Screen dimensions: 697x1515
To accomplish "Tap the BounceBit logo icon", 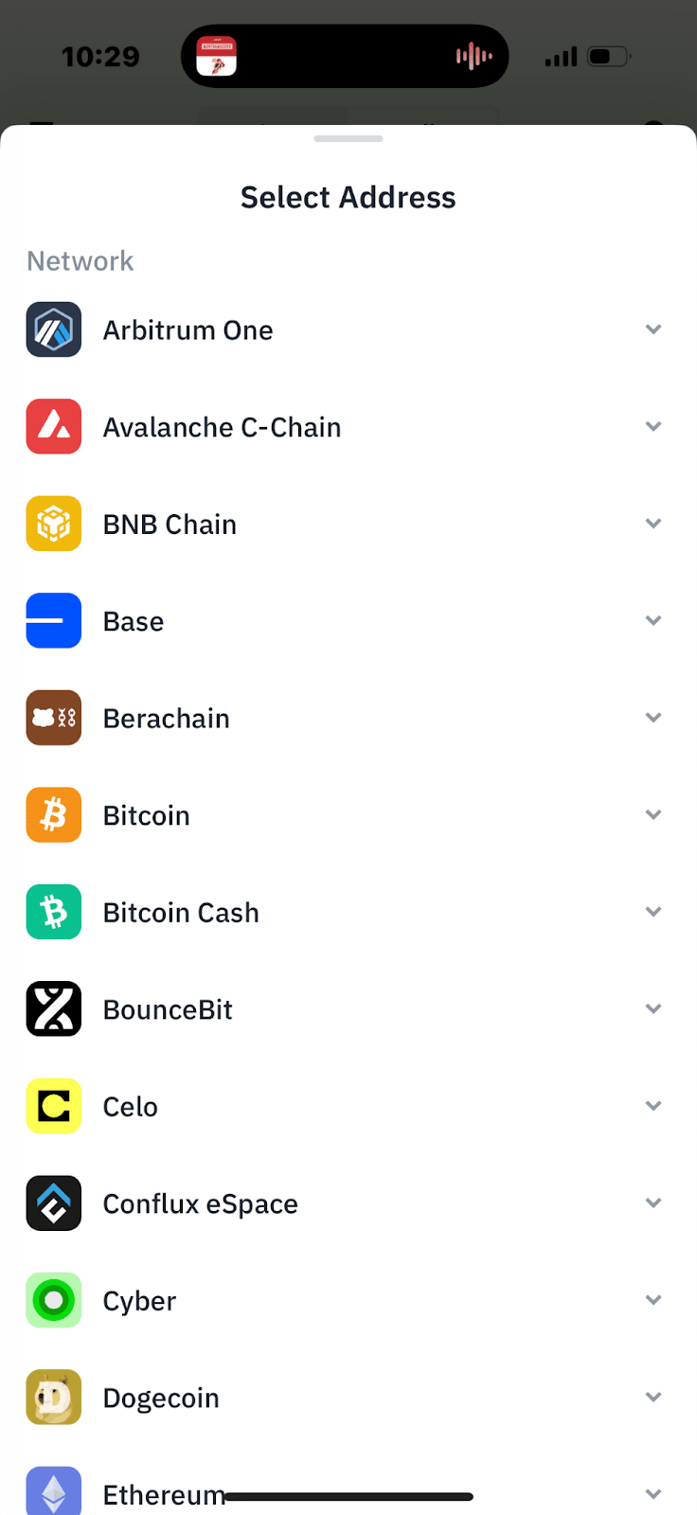I will coord(54,1009).
